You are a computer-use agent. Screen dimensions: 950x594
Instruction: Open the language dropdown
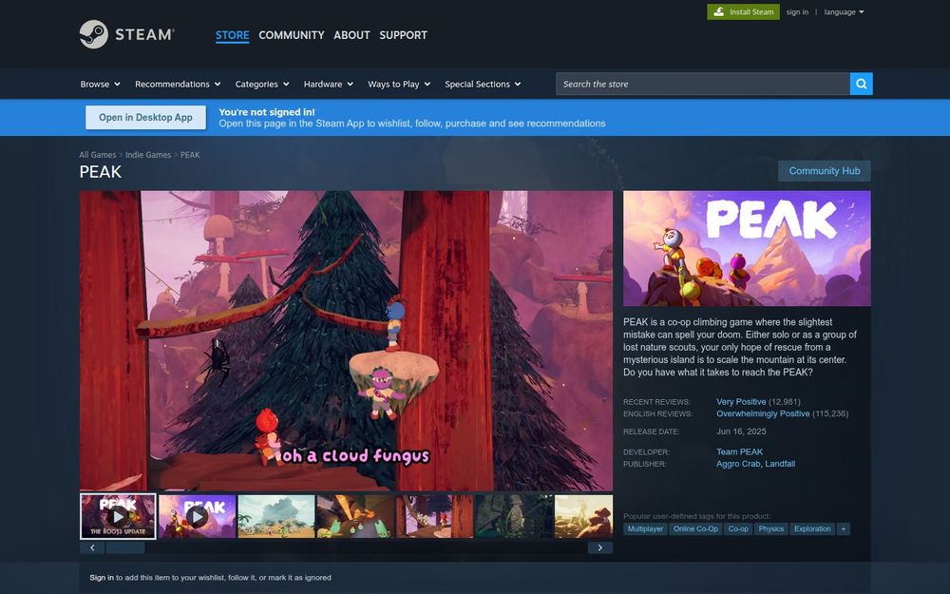(844, 12)
